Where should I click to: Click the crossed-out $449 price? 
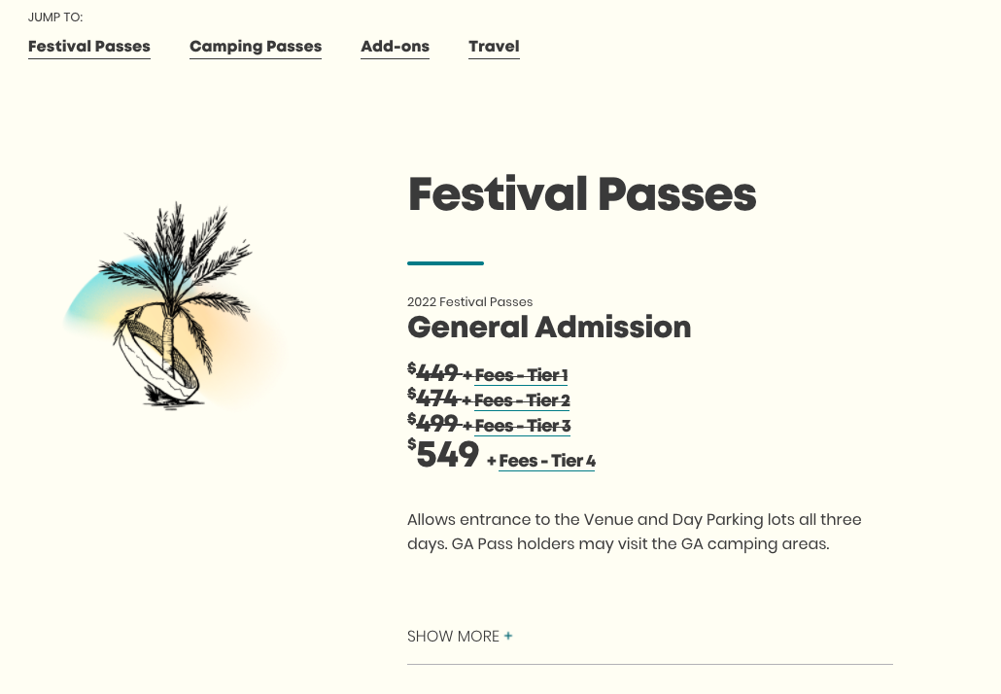pos(436,374)
